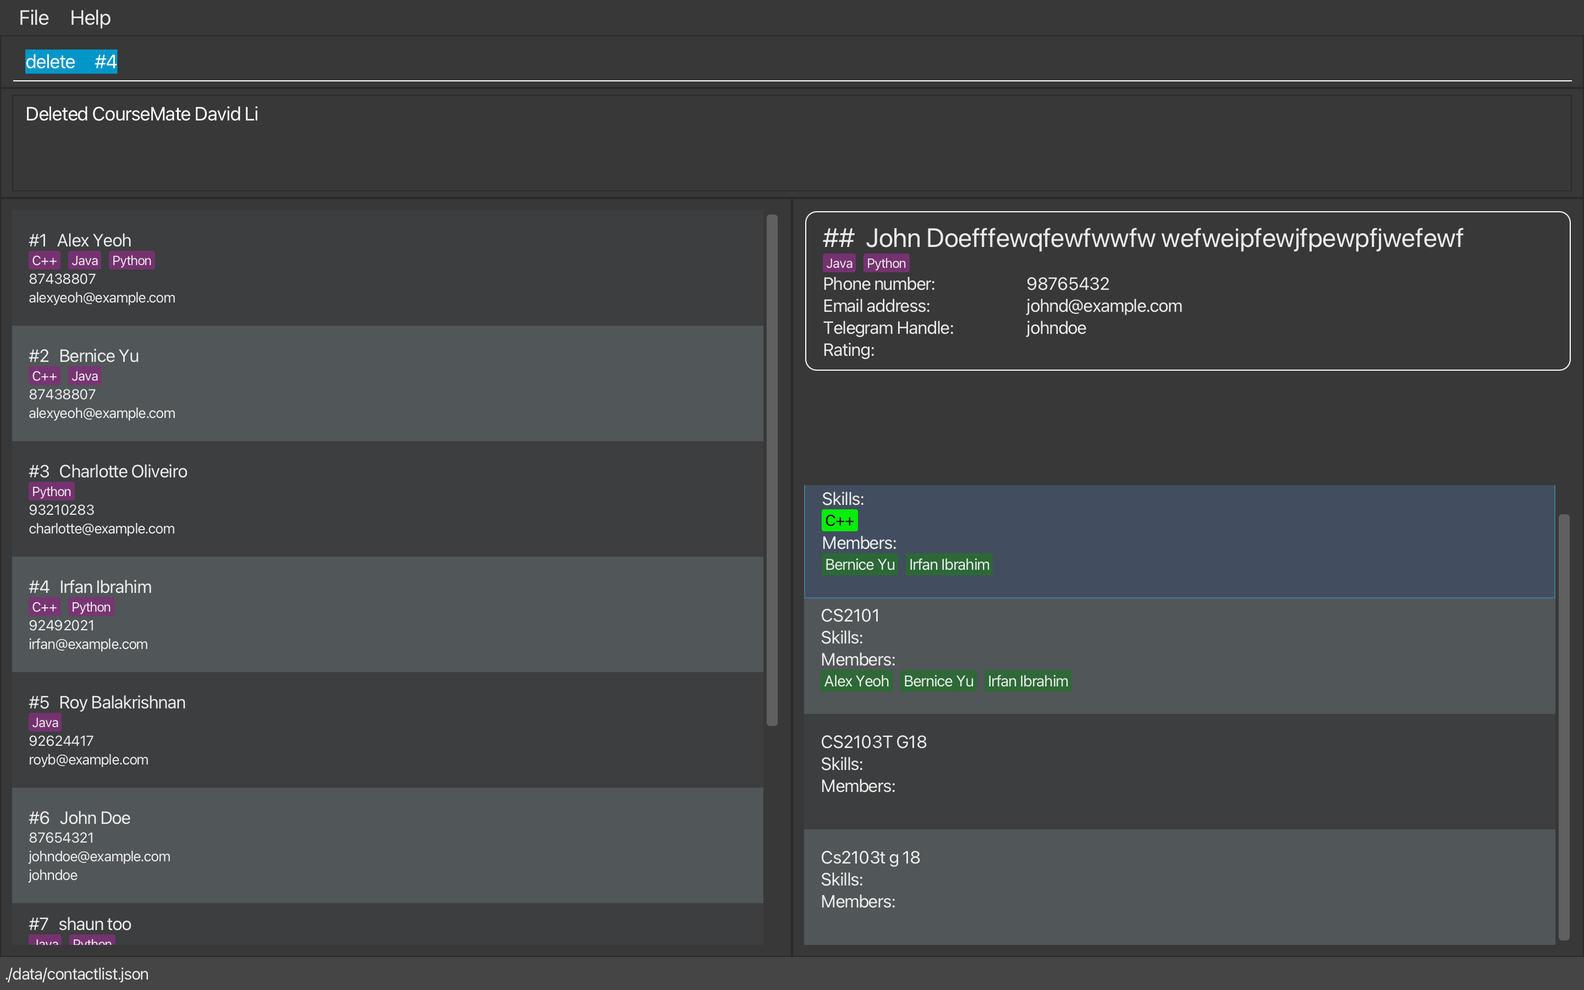Click the Python tag on Alex Yeoh

click(x=131, y=261)
